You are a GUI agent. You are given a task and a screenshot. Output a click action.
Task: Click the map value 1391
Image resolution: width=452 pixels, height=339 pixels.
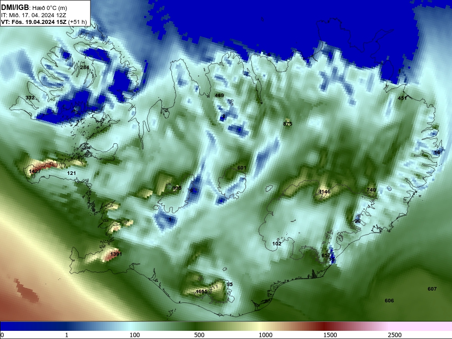click(x=116, y=254)
